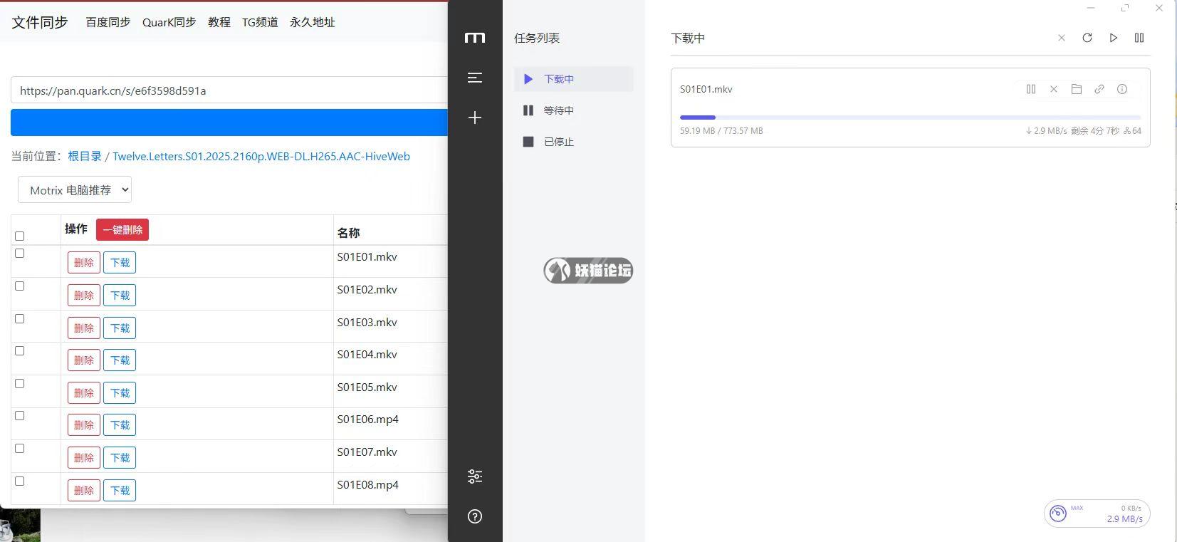
Task: Click 删除 button for S01E06.mp4
Action: coord(84,424)
